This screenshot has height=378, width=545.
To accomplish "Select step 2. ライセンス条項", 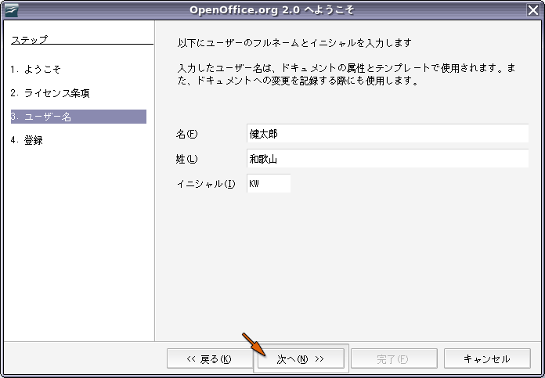I will (x=50, y=93).
